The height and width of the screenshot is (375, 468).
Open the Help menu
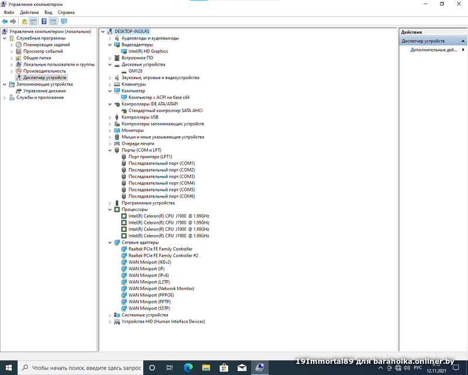point(66,12)
